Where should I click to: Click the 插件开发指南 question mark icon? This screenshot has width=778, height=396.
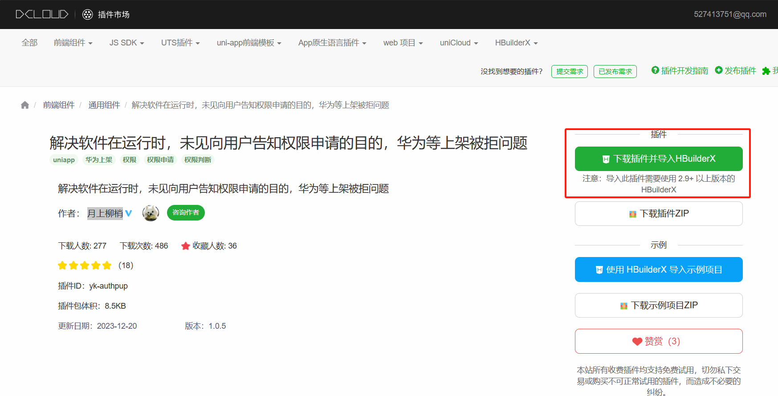pos(655,70)
